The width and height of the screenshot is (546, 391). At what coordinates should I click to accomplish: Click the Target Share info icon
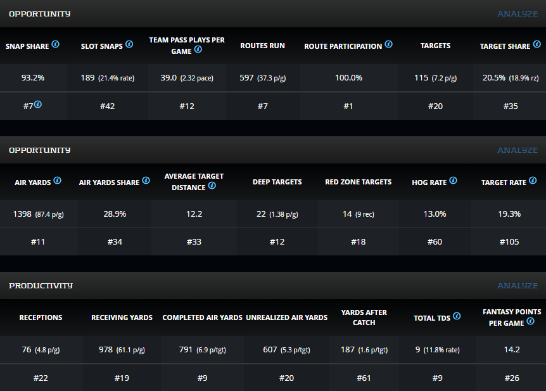(536, 45)
